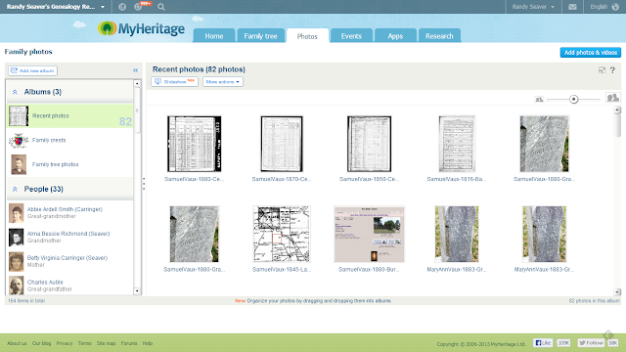
Task: Open Site map footer link
Action: [106, 343]
